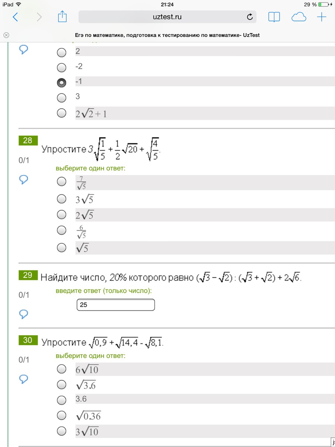Tap the Safari back arrow

point(15,17)
